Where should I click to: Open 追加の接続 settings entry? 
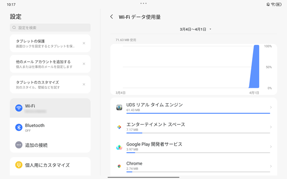[x=50, y=145]
